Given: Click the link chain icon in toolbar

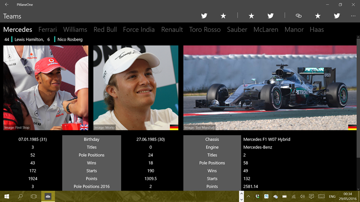Looking at the screenshot, I should click(298, 16).
